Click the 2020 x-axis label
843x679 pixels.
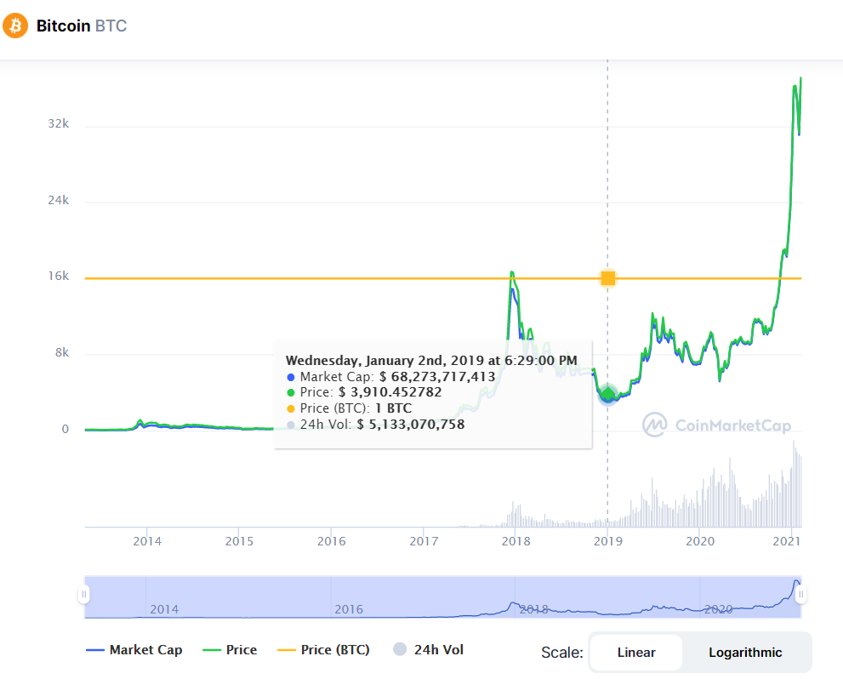(700, 541)
